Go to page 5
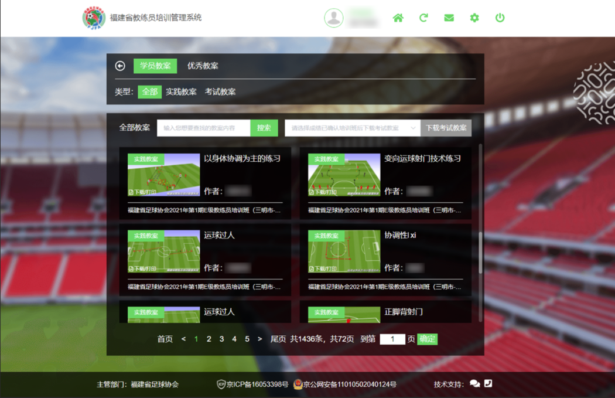The image size is (615, 398). click(x=247, y=339)
